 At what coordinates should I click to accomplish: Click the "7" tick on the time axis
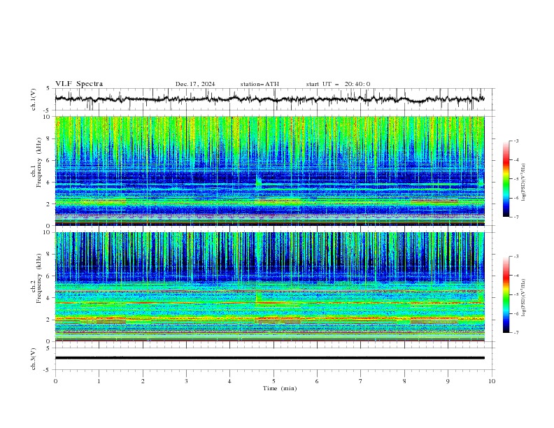(x=361, y=381)
